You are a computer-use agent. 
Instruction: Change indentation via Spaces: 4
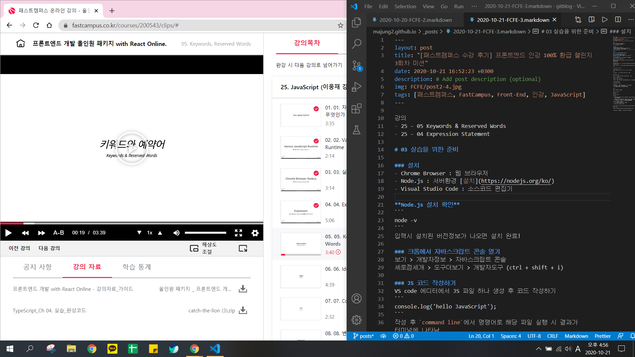click(511, 336)
